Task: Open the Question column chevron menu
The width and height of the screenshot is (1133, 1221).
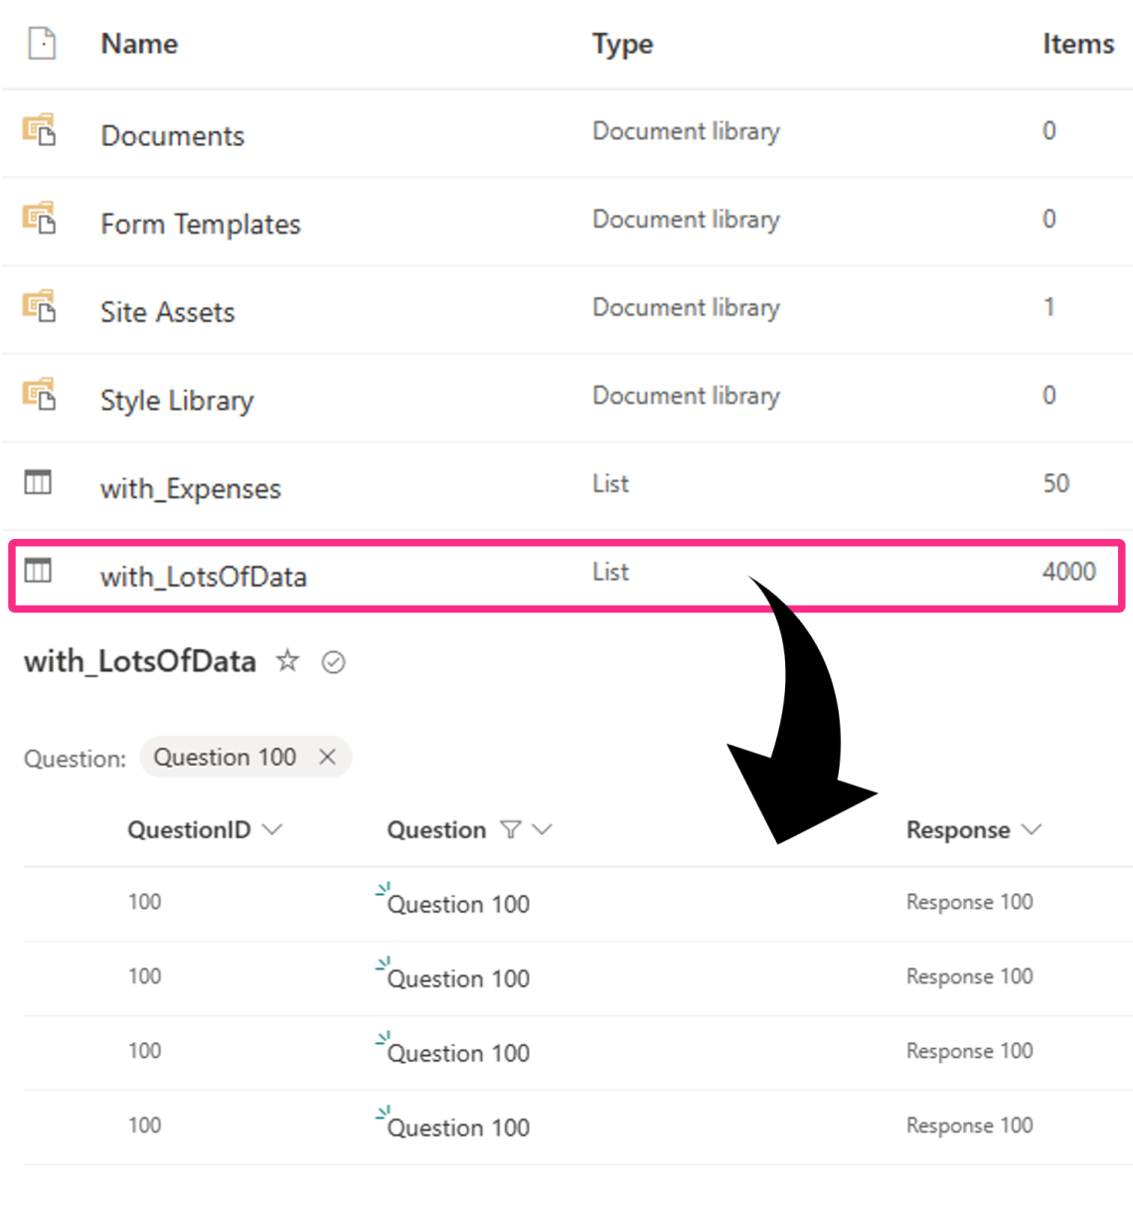Action: click(x=542, y=829)
